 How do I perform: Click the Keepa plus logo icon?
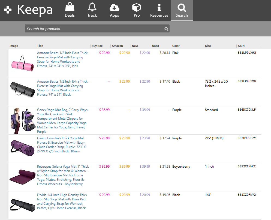pyautogui.click(x=8, y=10)
